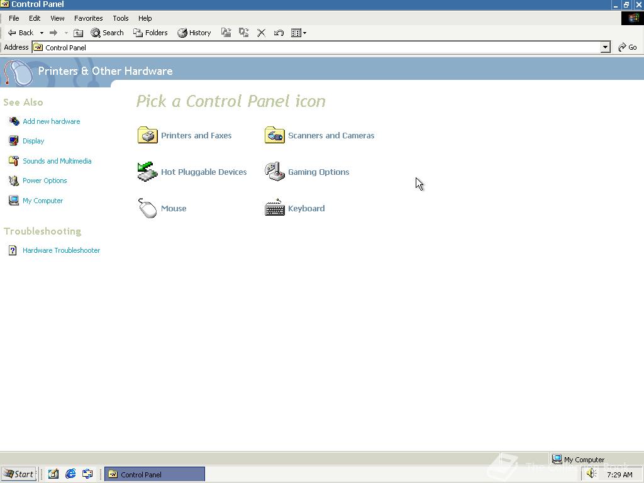The image size is (644, 483).
Task: Click the Up folder toolbar icon
Action: (78, 33)
